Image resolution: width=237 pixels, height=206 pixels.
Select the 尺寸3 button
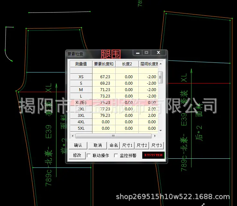(x=157, y=145)
